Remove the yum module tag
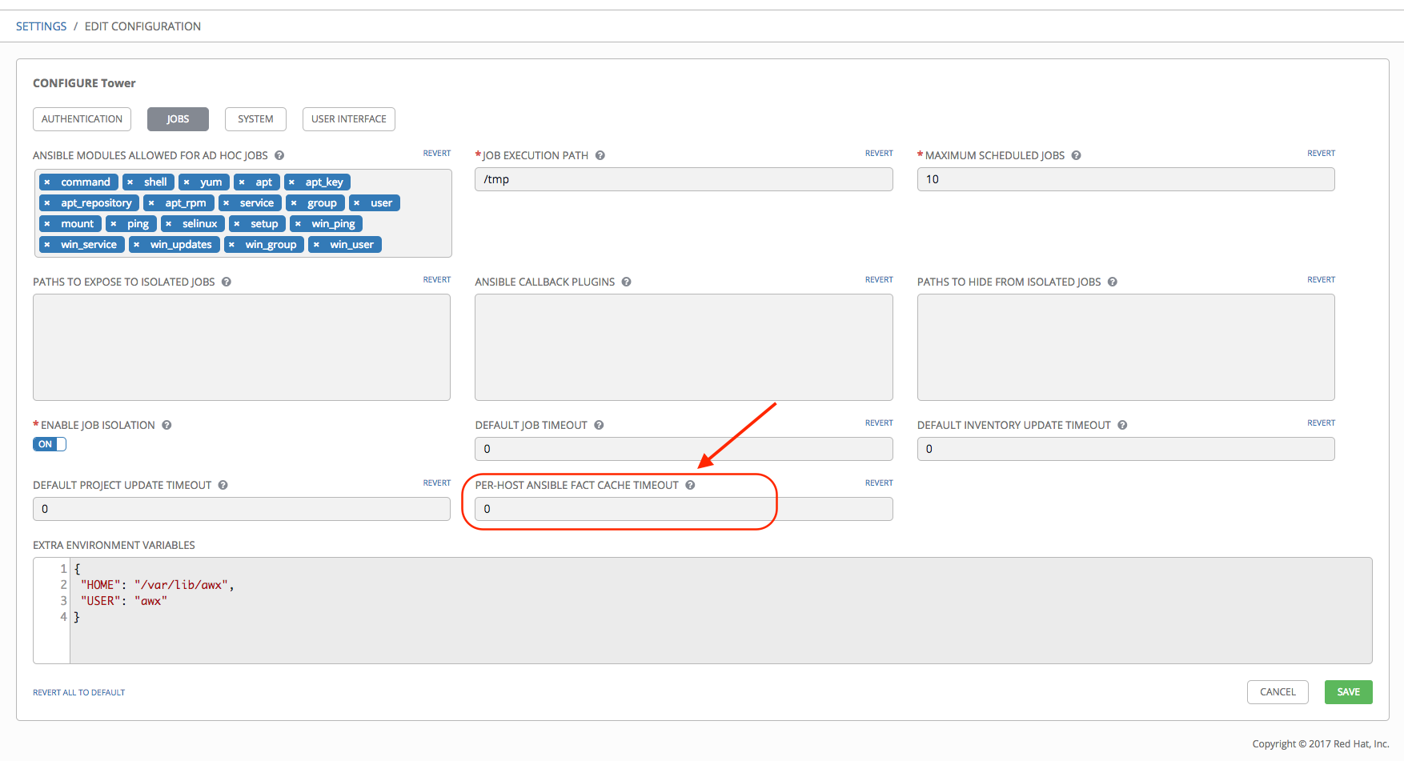The height and width of the screenshot is (761, 1404). [x=187, y=182]
